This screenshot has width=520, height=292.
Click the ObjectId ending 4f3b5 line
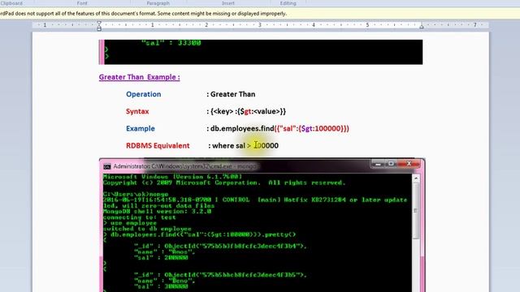point(220,275)
